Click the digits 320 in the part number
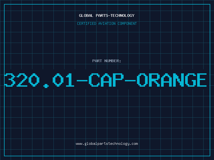The image size is (214, 160). tap(22, 80)
